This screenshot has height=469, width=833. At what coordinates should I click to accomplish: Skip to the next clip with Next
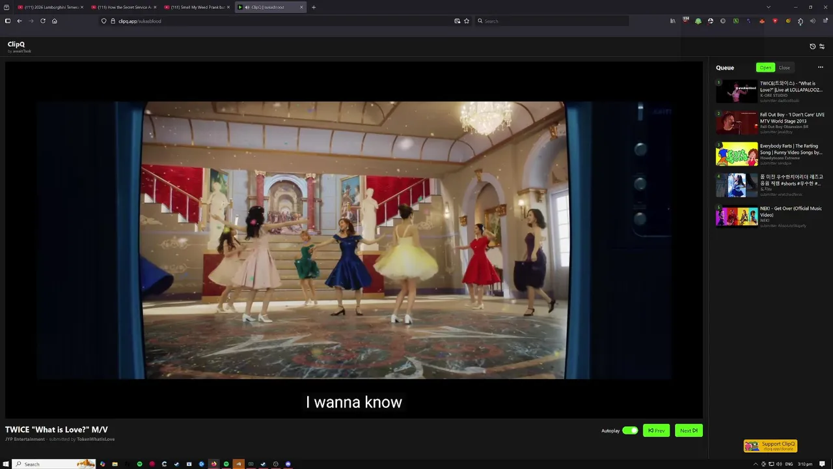click(x=689, y=431)
